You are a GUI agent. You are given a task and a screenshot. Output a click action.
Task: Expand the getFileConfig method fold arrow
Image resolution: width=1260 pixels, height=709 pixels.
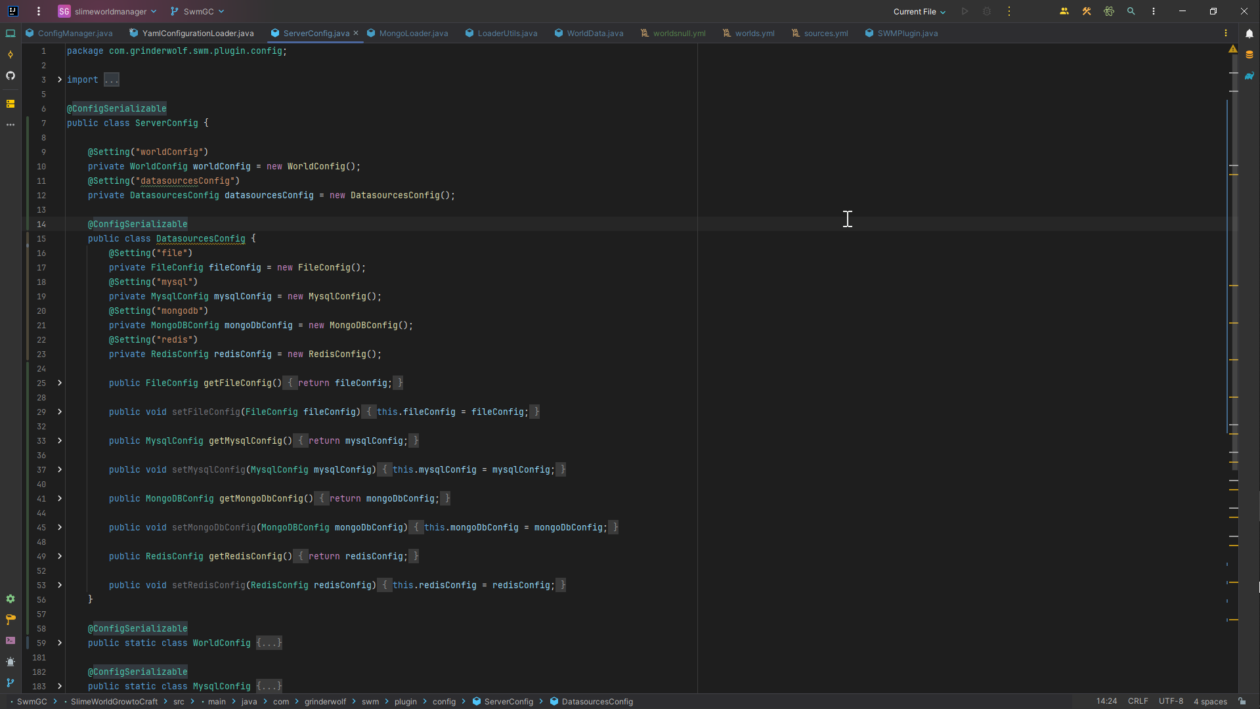coord(60,383)
